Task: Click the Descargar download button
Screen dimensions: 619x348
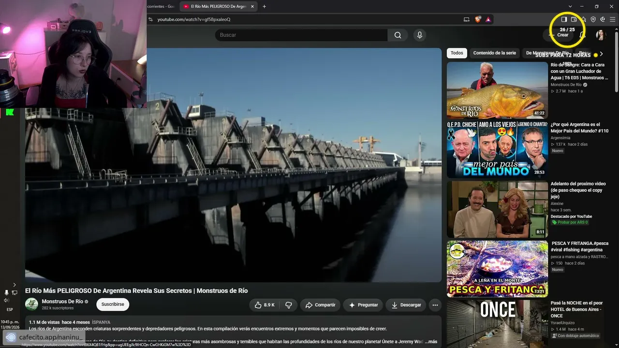Action: tap(406, 305)
